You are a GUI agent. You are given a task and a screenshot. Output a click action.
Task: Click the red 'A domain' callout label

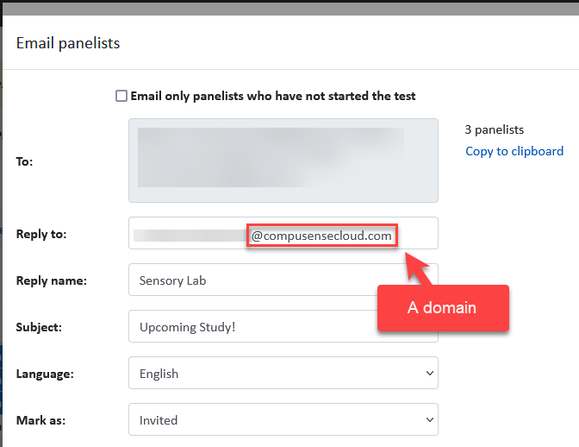[x=443, y=308]
